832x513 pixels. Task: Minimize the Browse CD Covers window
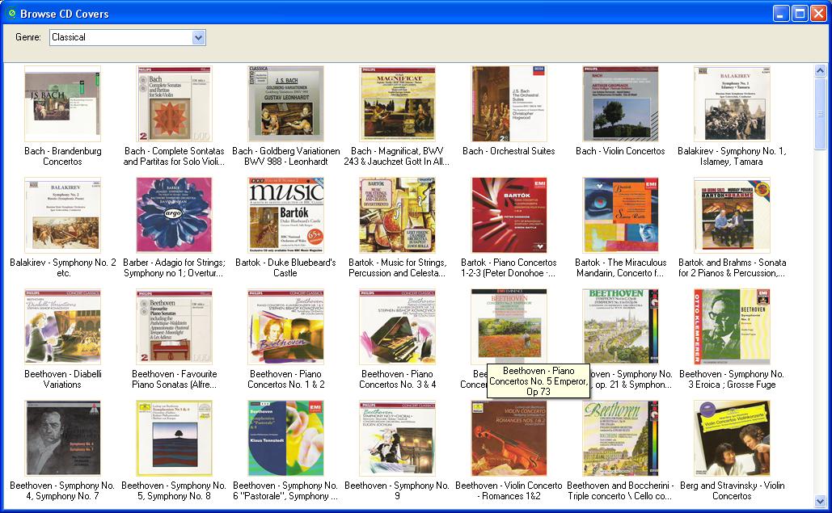click(x=781, y=13)
